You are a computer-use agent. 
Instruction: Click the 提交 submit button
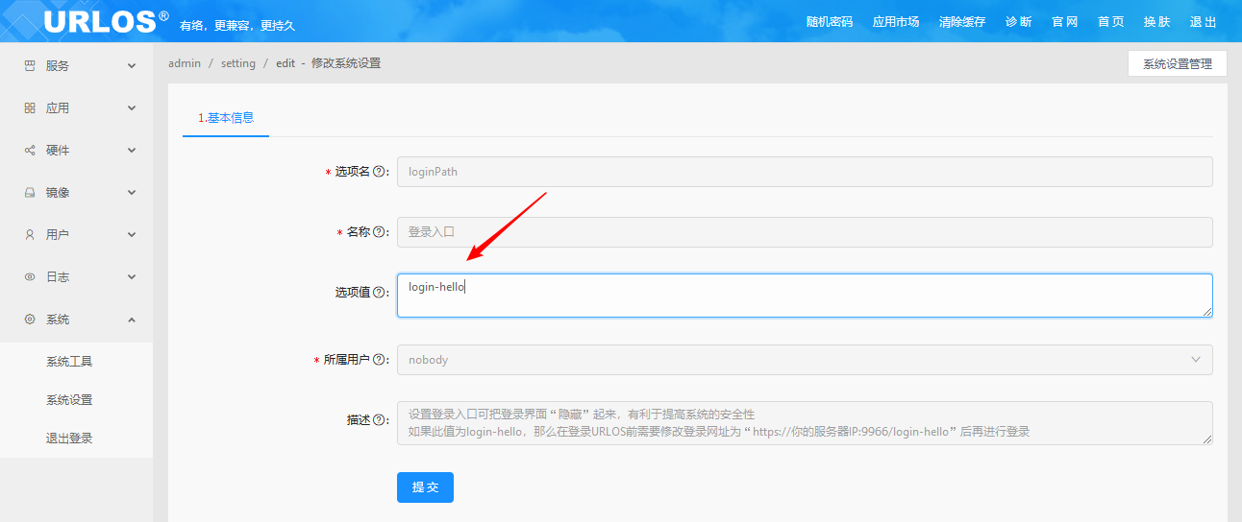tap(425, 487)
